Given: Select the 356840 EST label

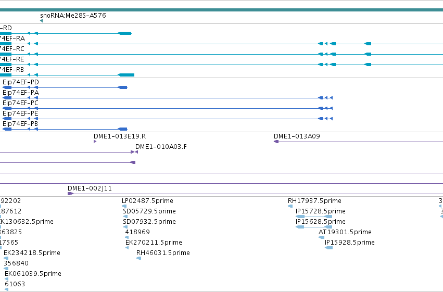Looking at the screenshot, I should click(16, 263).
